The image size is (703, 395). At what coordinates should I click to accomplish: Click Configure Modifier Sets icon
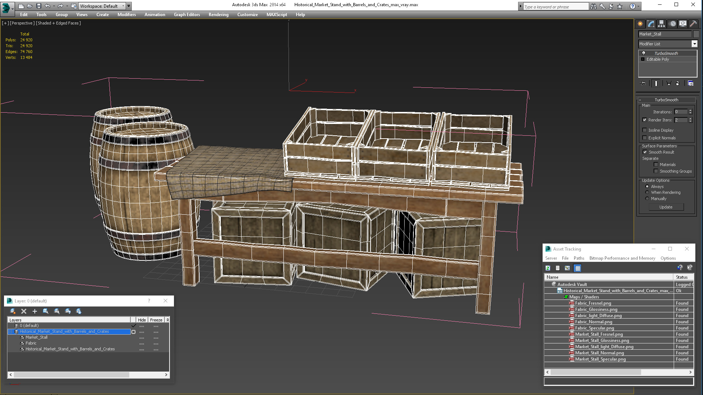[x=691, y=83]
